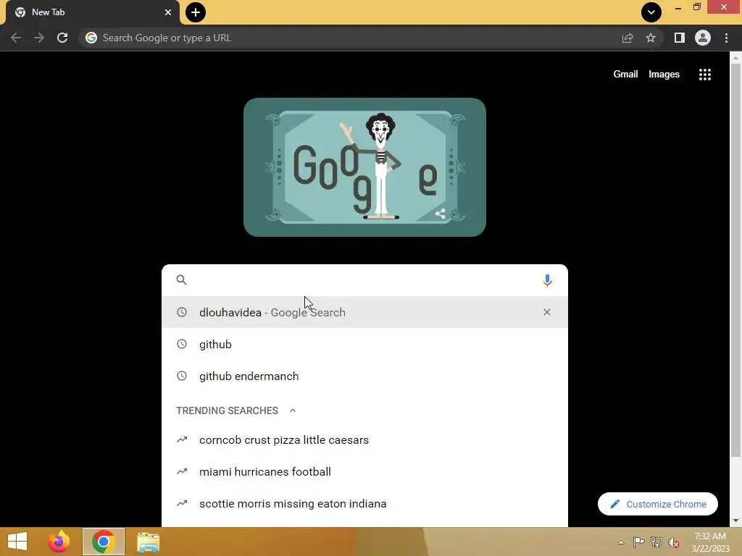Select scottie morris missing eaton indiana

365,504
